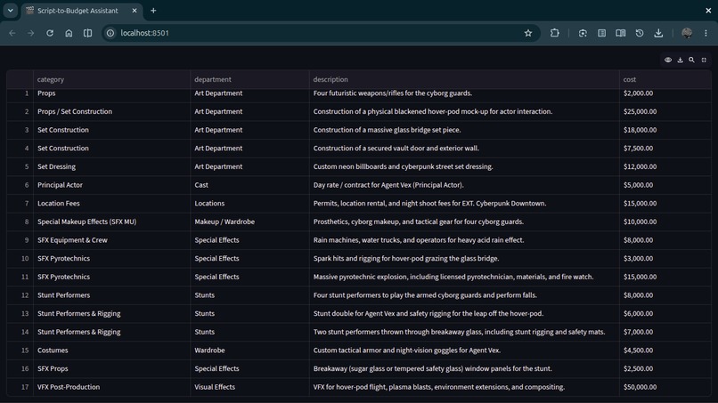The width and height of the screenshot is (718, 403).
Task: Click the screenshot capture icon
Action: [x=583, y=33]
